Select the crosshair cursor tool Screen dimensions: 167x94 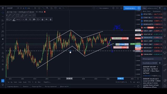tap(3, 13)
